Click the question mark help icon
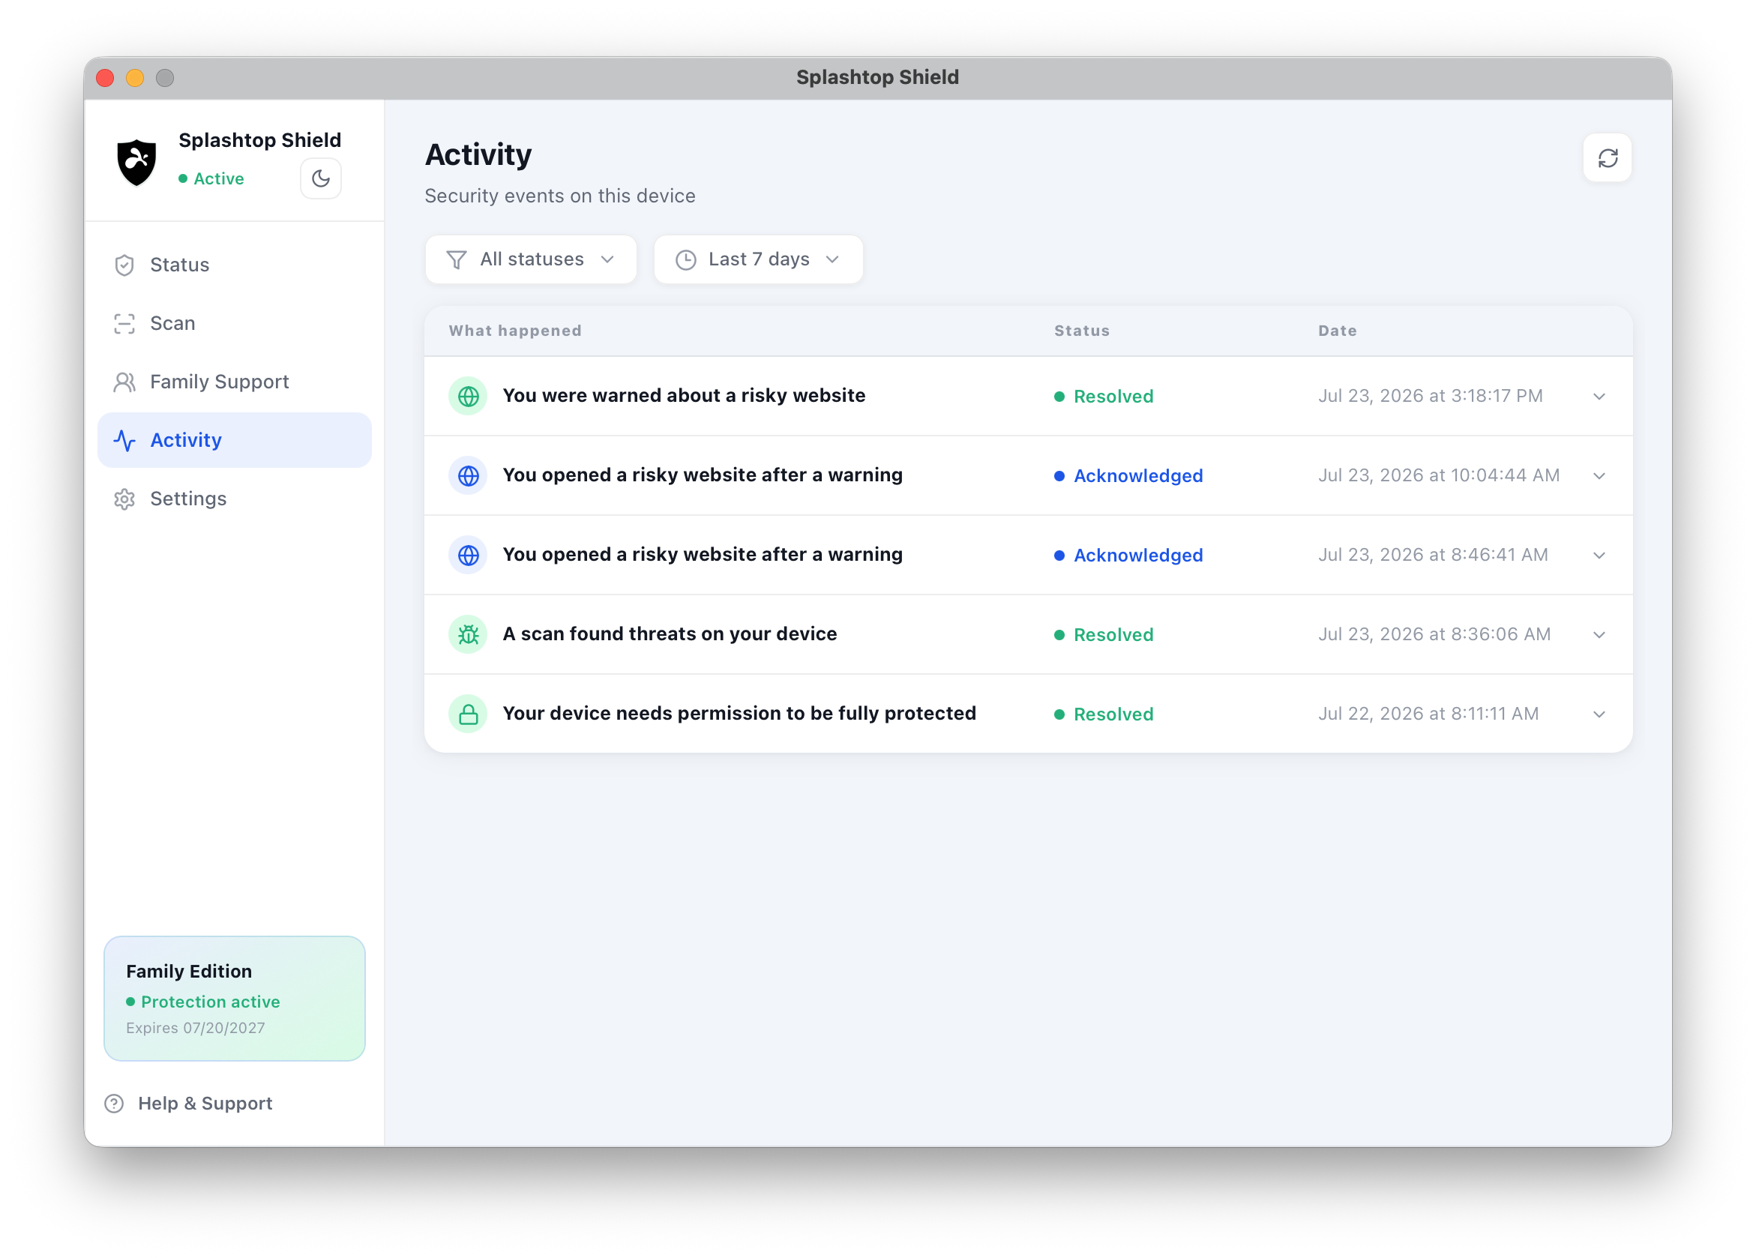The image size is (1756, 1258). [x=114, y=1104]
